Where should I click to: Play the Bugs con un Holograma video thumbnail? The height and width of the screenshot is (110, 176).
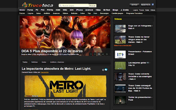pos(120,29)
